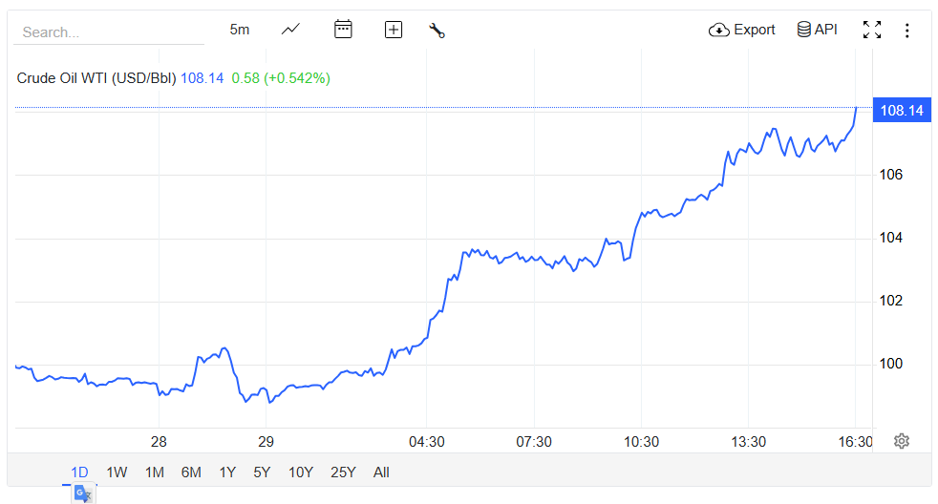Click the 106 price axis label
938x504 pixels.
[x=891, y=175]
